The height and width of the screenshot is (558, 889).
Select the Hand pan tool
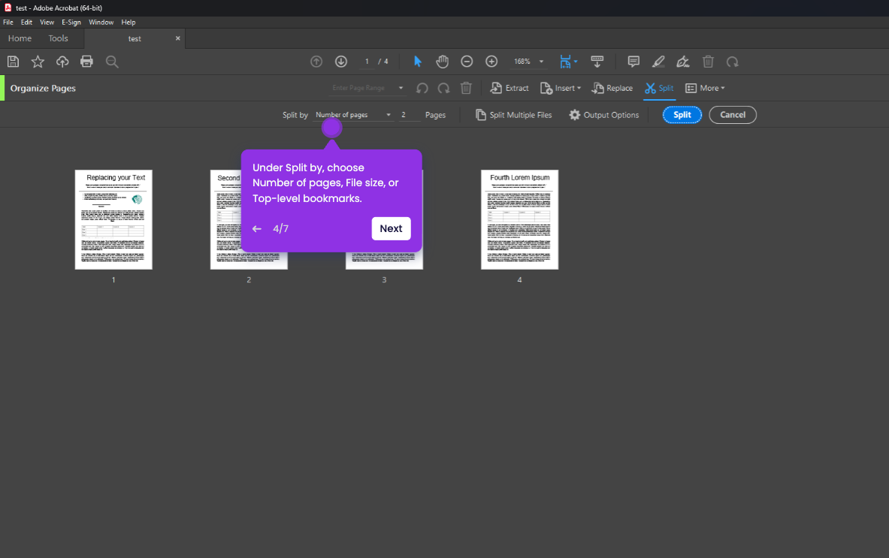(x=442, y=62)
